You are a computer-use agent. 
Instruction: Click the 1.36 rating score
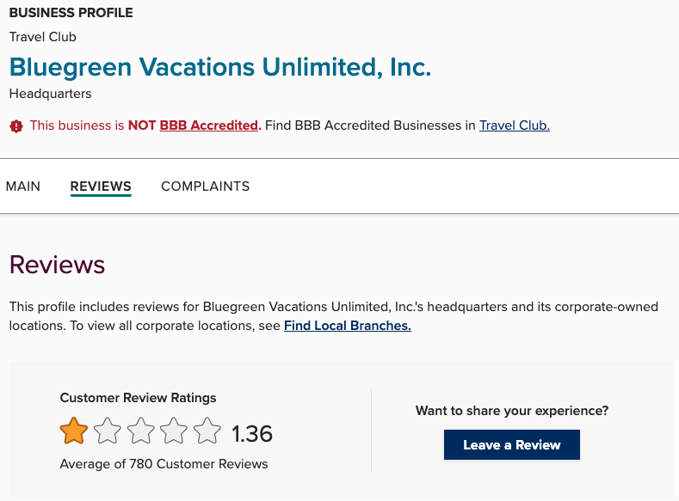coord(252,434)
